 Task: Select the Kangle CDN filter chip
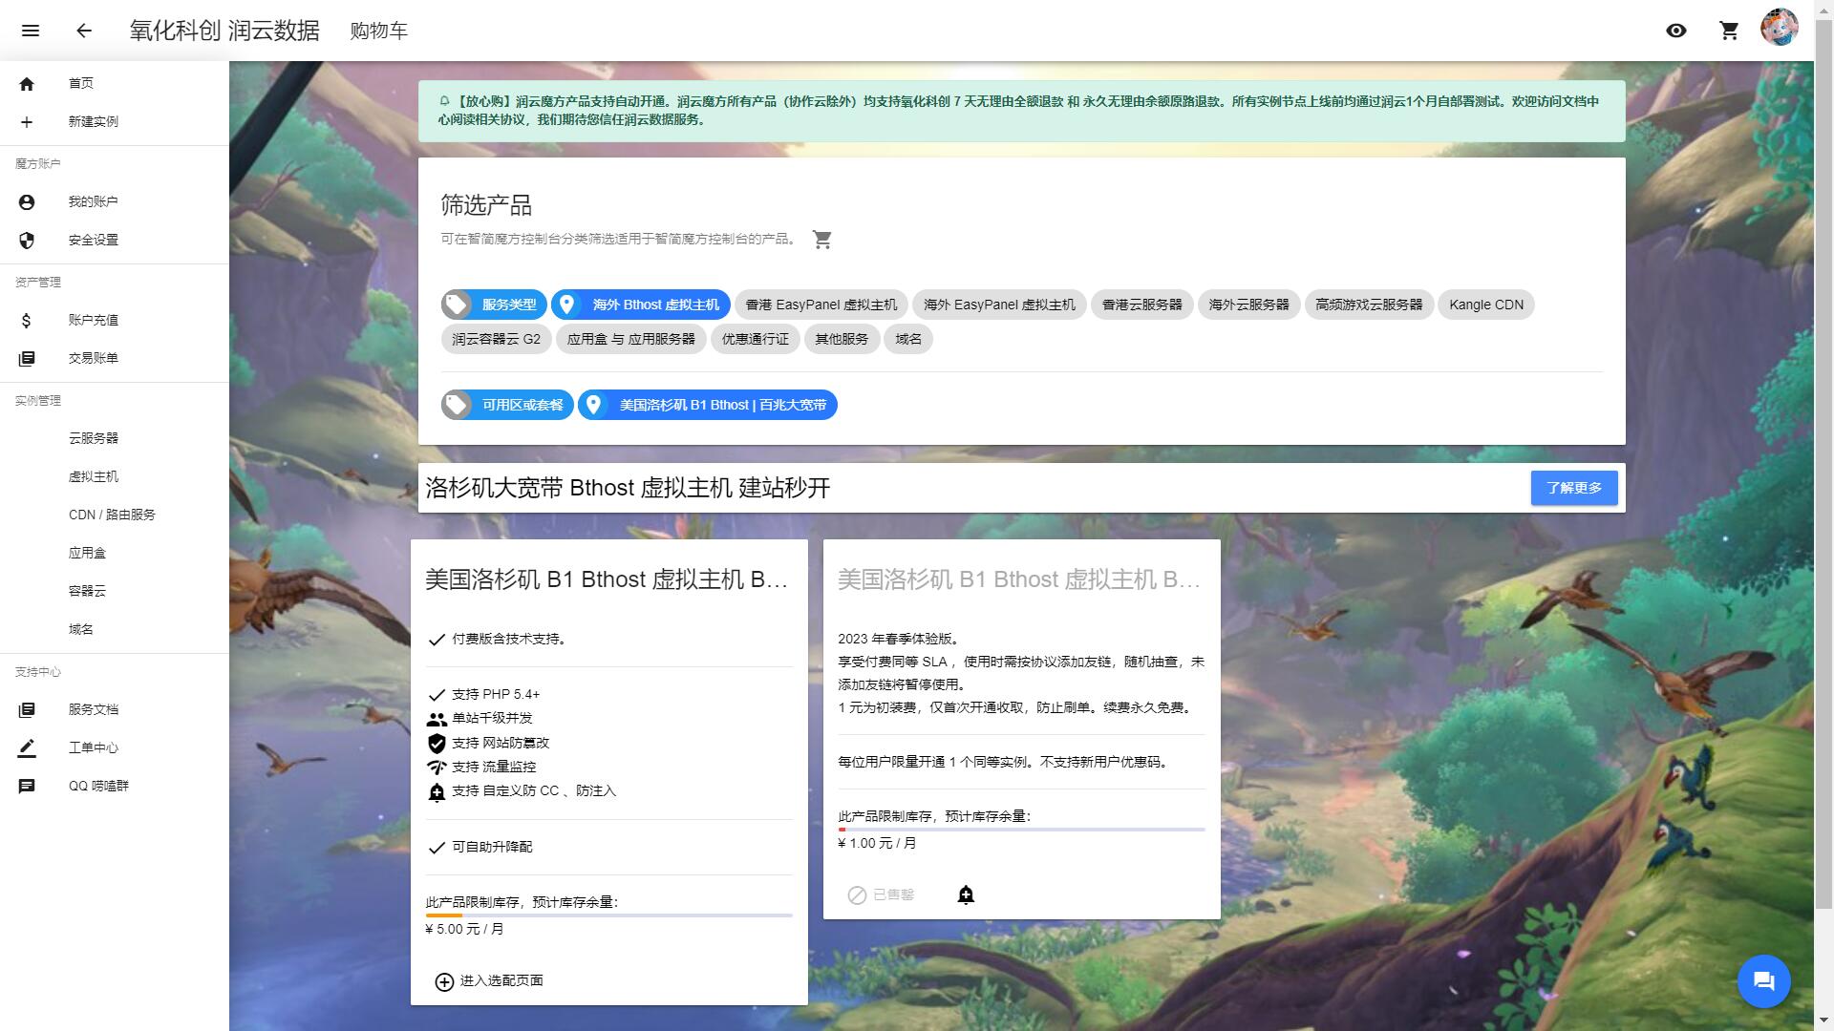coord(1486,305)
